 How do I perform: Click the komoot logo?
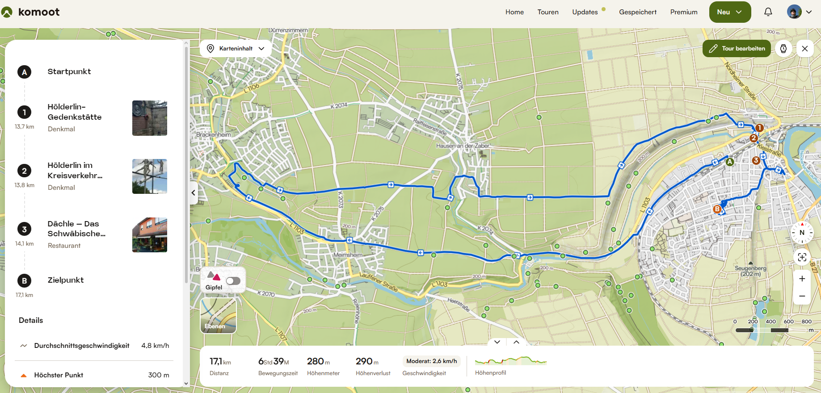click(x=30, y=12)
